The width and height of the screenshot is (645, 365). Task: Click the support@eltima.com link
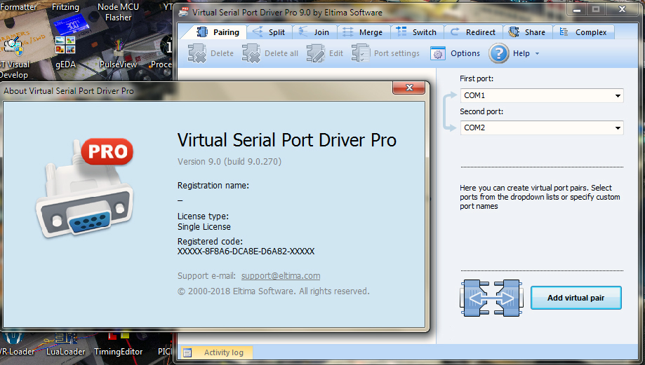[x=281, y=276]
